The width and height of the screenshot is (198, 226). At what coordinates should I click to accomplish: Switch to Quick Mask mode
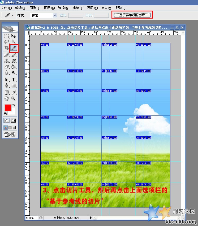[13, 120]
